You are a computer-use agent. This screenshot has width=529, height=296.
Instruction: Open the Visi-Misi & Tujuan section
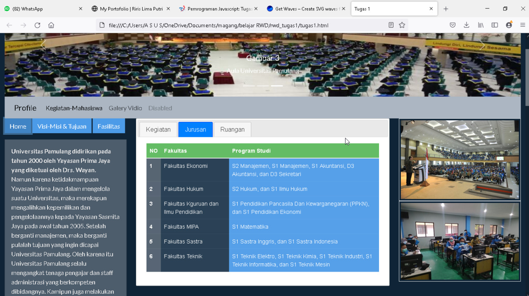click(x=62, y=126)
